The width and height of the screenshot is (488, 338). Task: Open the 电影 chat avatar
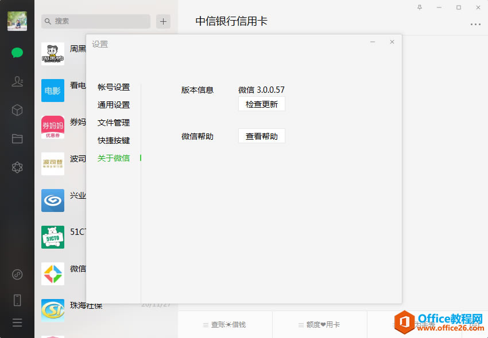coord(53,91)
